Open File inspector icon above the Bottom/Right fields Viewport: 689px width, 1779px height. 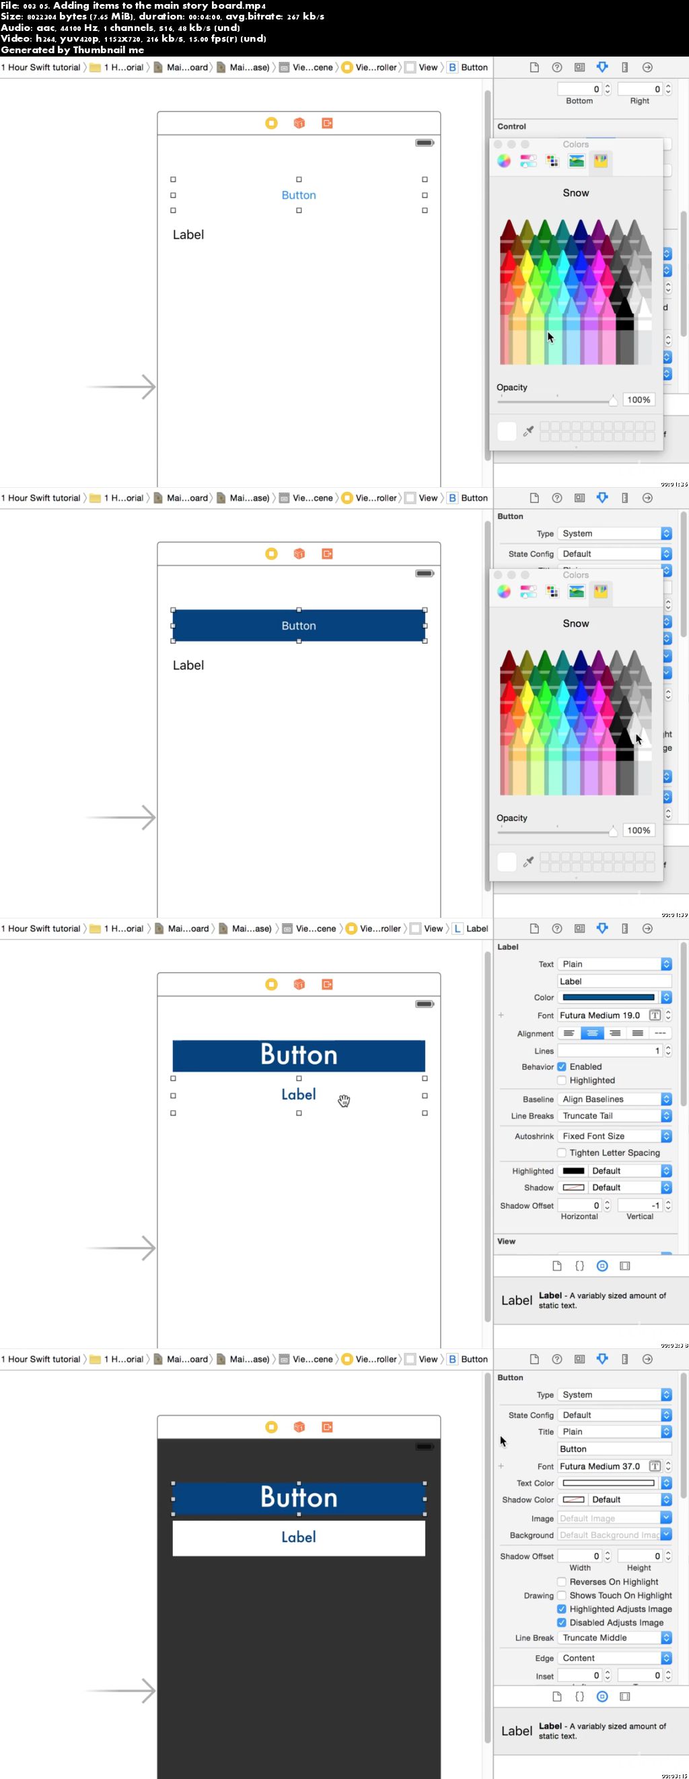[534, 67]
